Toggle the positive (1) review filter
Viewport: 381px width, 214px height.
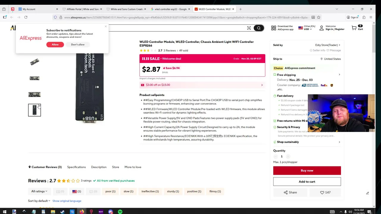click(x=194, y=191)
